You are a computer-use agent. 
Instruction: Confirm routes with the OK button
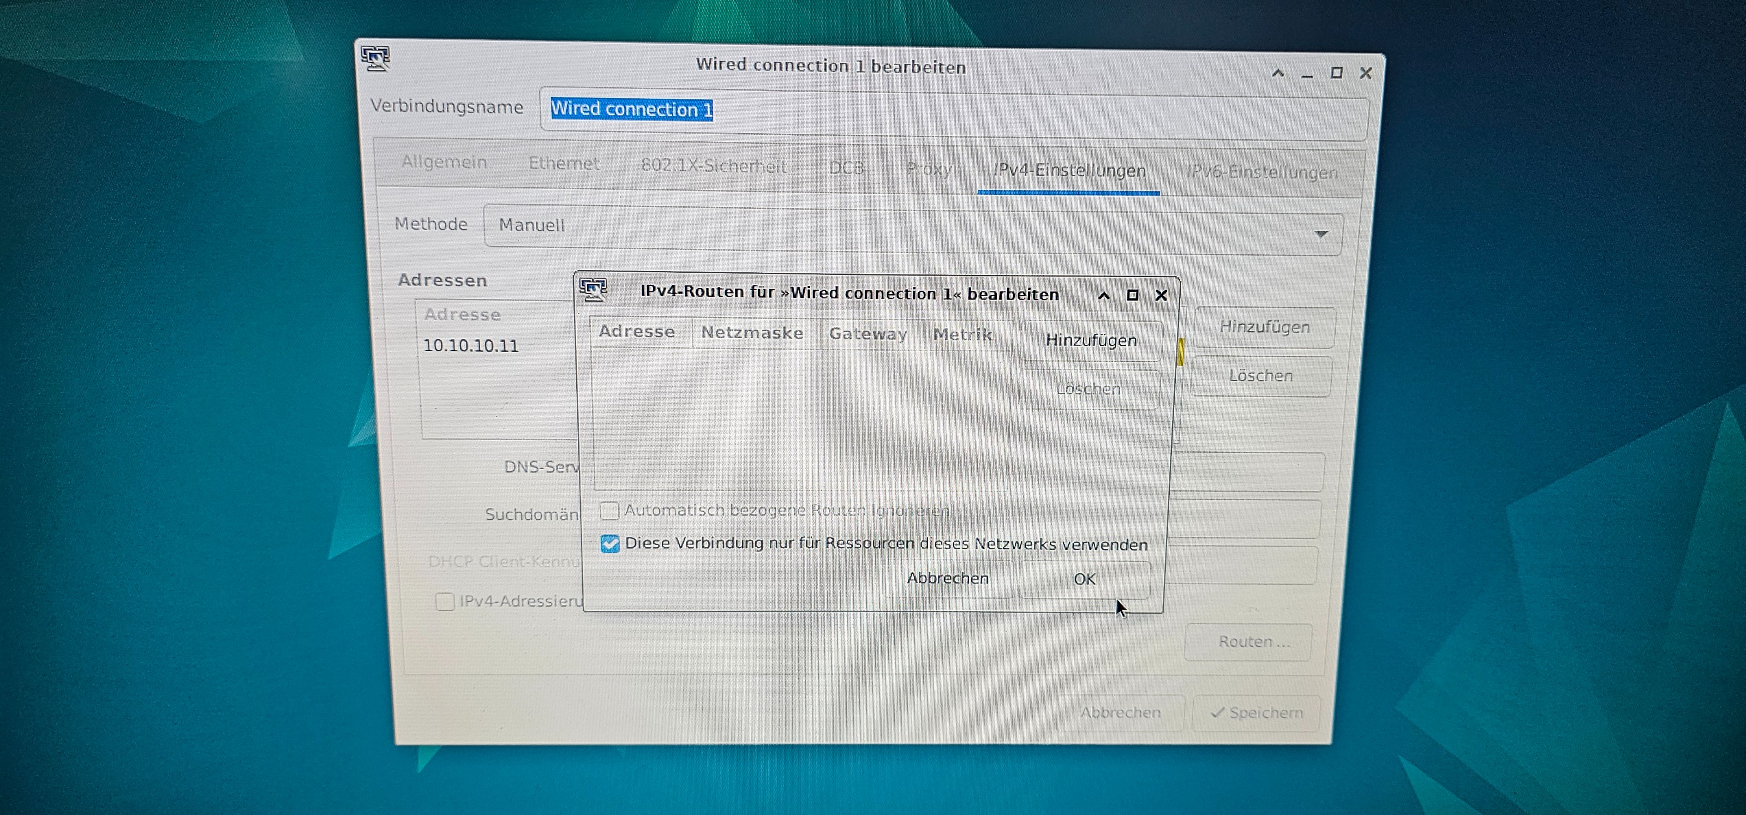coord(1084,579)
